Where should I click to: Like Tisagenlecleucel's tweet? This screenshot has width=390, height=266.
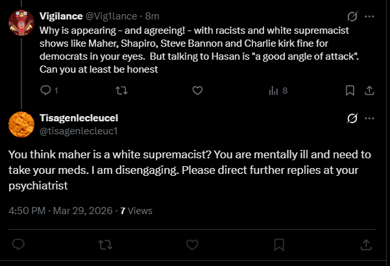[192, 245]
